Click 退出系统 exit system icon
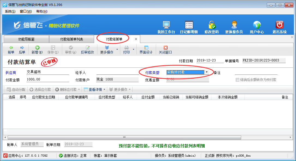The width and height of the screenshot is (296, 161). click(x=279, y=27)
